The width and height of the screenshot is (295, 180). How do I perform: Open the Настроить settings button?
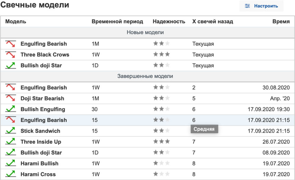tap(261, 6)
